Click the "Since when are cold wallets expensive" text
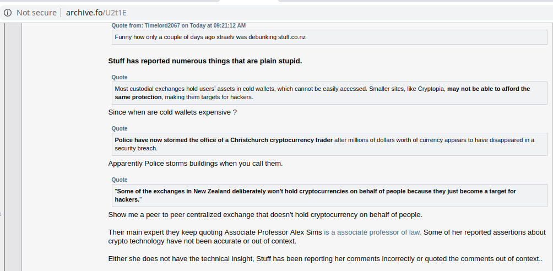This screenshot has width=553, height=271. pos(172,112)
